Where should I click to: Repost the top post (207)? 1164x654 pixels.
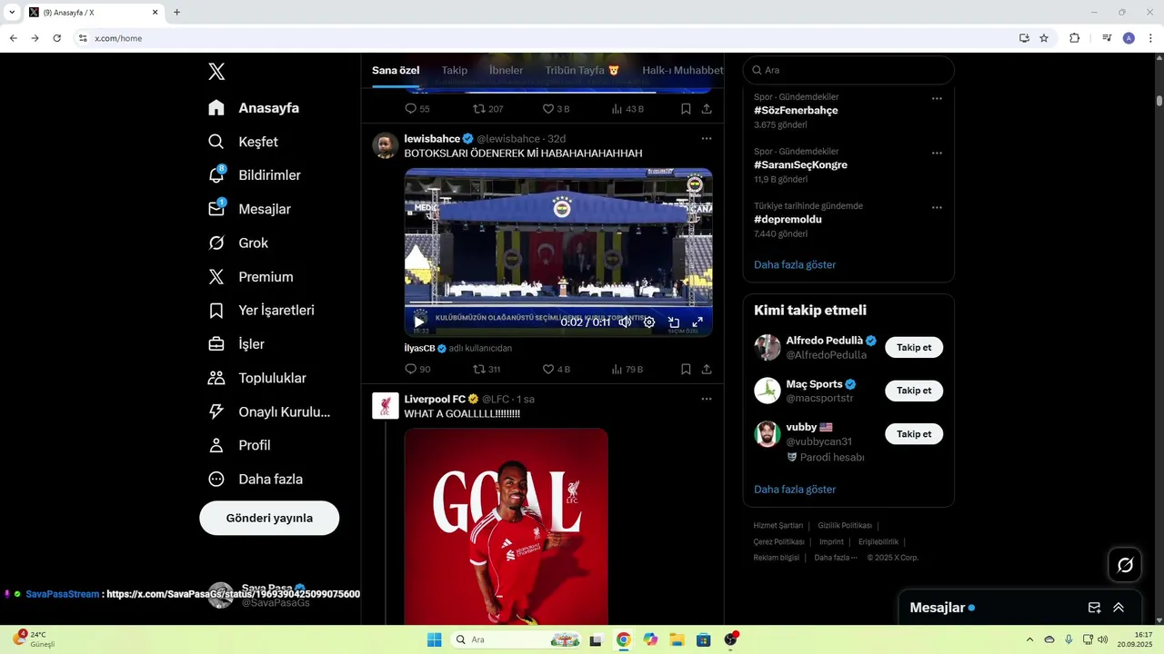click(x=487, y=109)
